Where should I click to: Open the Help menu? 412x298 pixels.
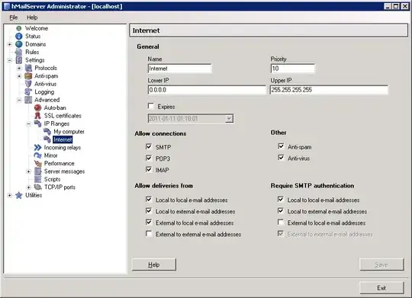32,18
